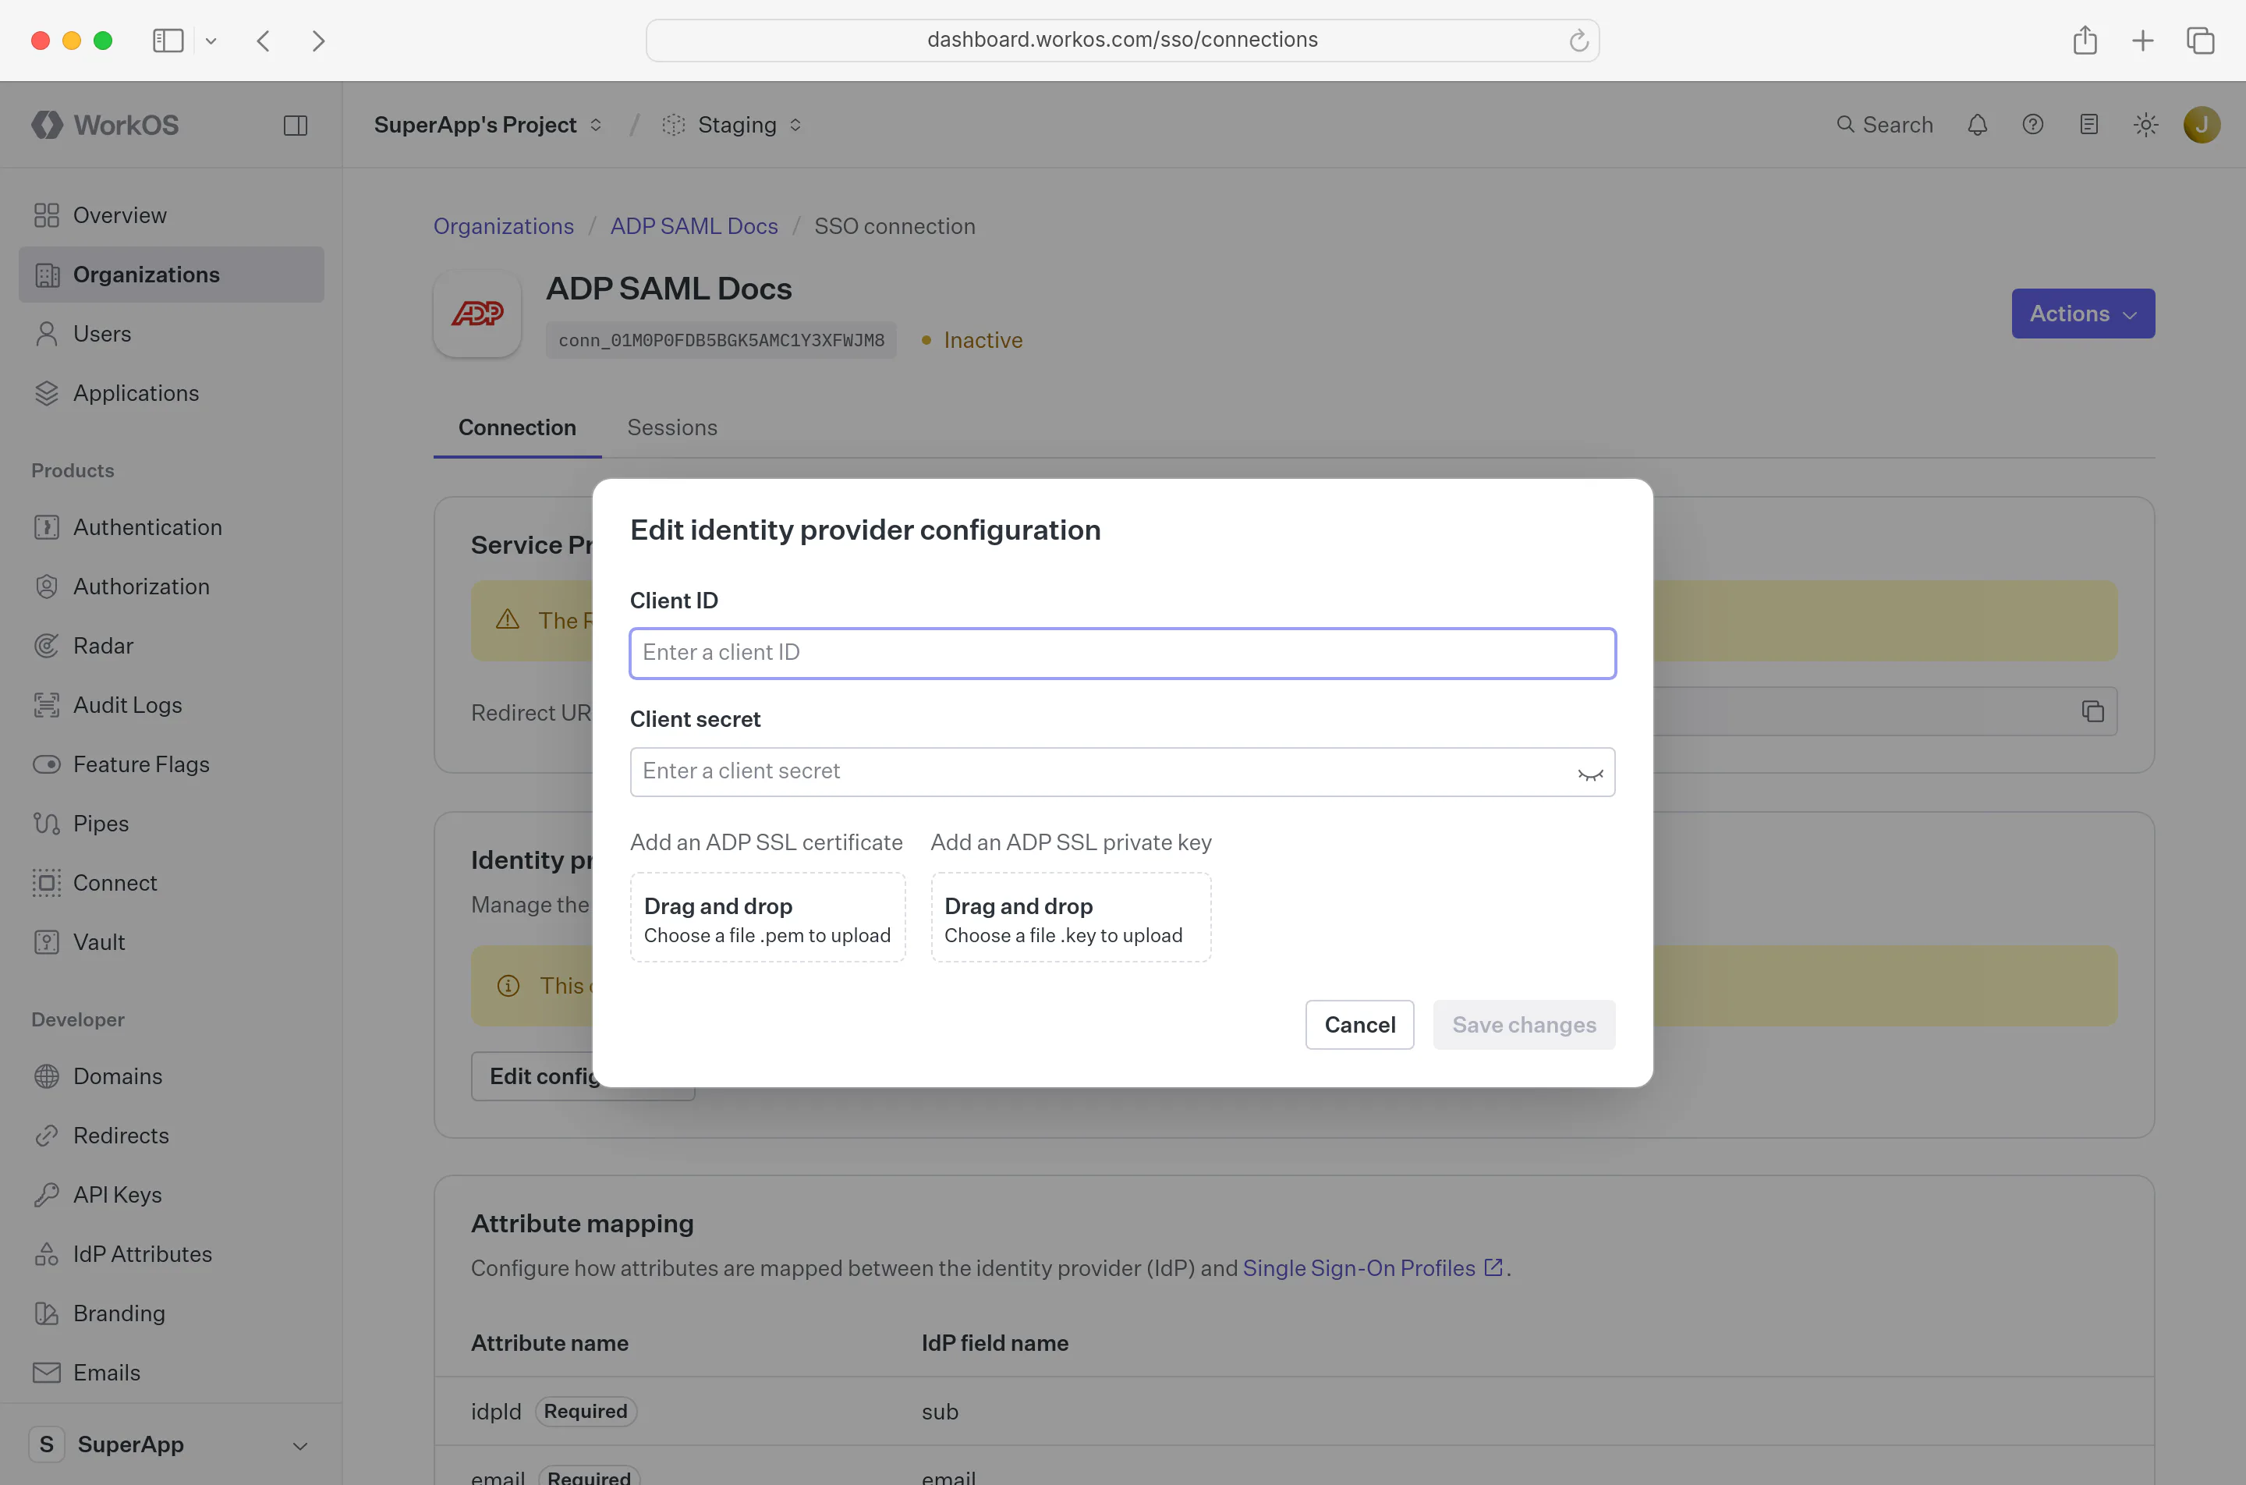
Task: Click the Organizations building icon
Action: [x=46, y=275]
